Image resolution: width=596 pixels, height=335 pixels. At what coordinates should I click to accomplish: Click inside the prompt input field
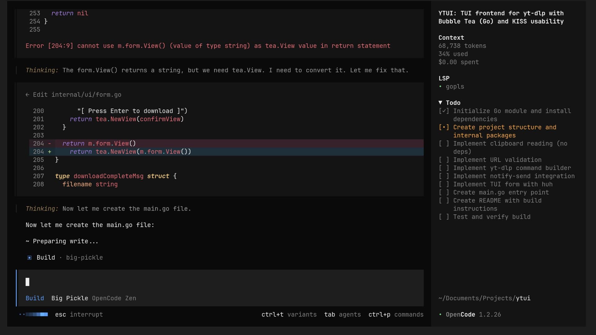coord(217,282)
